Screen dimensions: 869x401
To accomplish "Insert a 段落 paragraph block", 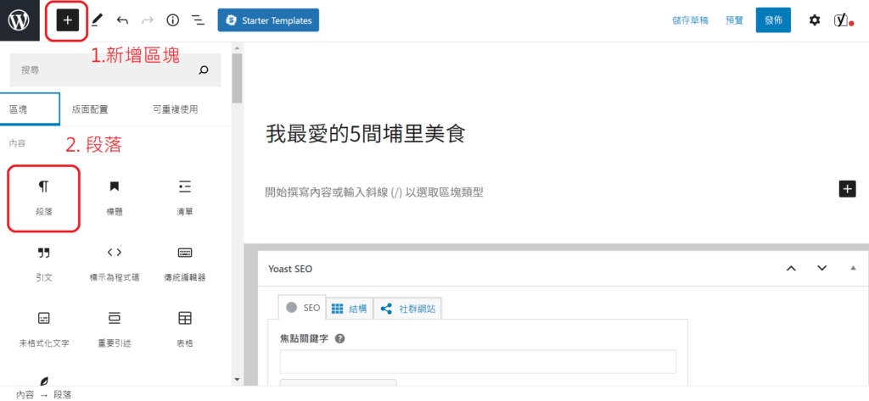I will pos(44,198).
